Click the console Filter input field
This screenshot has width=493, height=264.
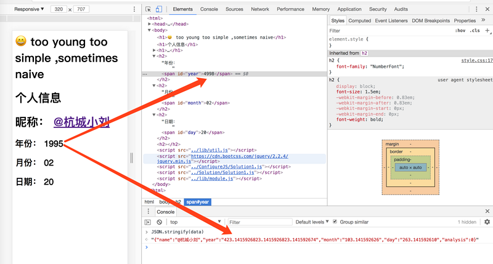click(x=260, y=222)
